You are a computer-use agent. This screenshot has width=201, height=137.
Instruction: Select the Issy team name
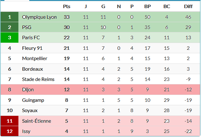pos(26,131)
